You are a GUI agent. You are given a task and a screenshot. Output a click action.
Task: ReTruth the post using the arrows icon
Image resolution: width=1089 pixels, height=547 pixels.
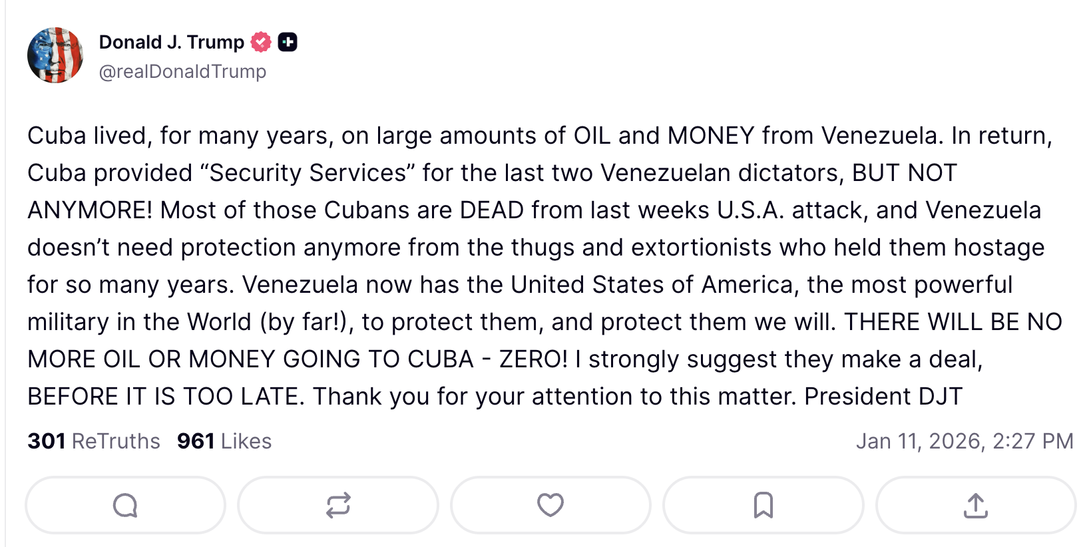pyautogui.click(x=338, y=505)
